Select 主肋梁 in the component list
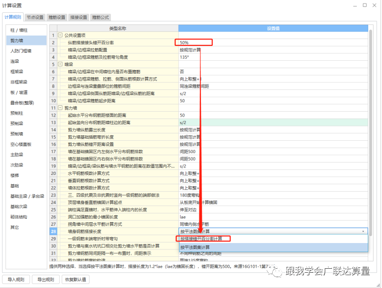382x288 pixels. (x=26, y=155)
